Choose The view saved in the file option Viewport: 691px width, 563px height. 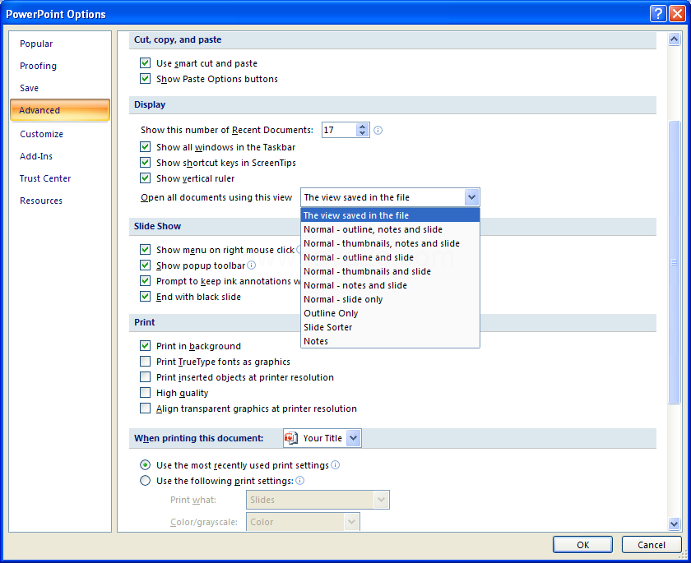(x=390, y=215)
